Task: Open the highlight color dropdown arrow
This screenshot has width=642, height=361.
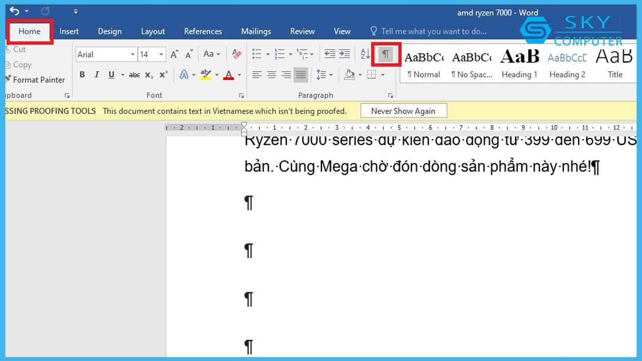Action: pos(217,75)
